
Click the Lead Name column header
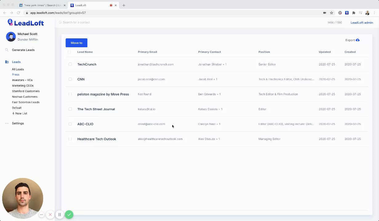coord(85,52)
